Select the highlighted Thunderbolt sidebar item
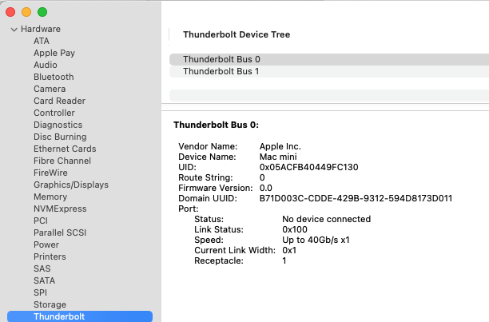 (x=59, y=316)
